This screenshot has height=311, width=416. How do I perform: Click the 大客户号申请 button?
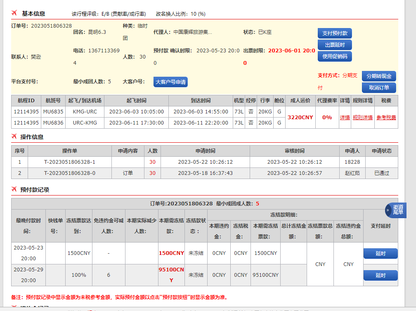[170, 82]
